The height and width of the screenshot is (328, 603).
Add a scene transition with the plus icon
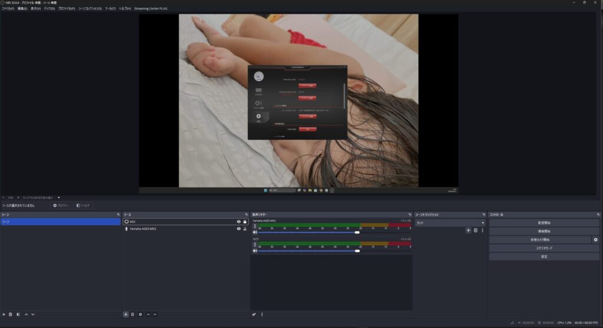[x=468, y=230]
